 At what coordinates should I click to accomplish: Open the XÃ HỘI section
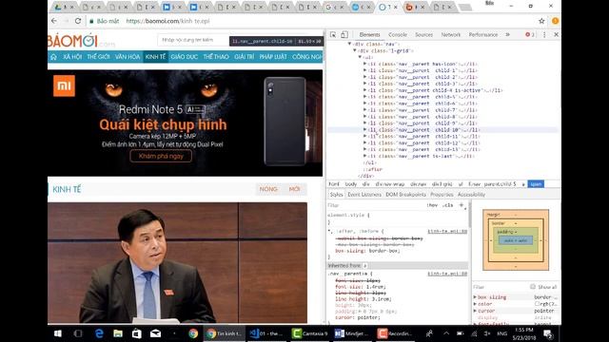72,57
